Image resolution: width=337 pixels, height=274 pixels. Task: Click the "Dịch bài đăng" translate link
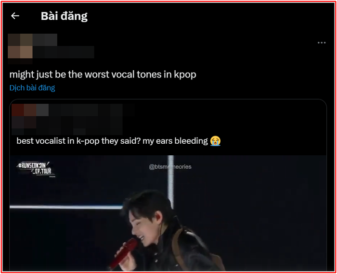(x=32, y=88)
